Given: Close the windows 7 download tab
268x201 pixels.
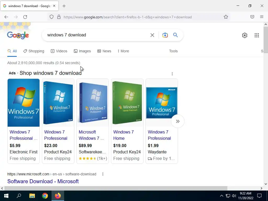Looking at the screenshot, I should (54, 6).
